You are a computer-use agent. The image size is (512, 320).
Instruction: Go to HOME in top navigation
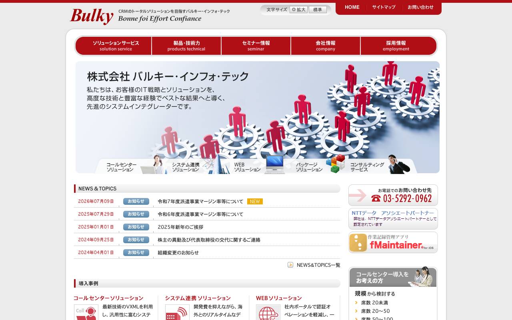pos(352,7)
